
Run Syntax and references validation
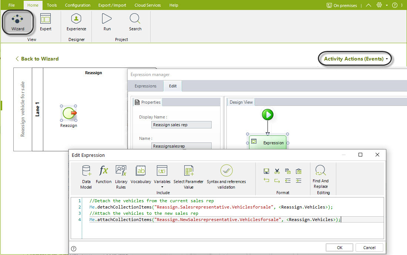point(226,177)
